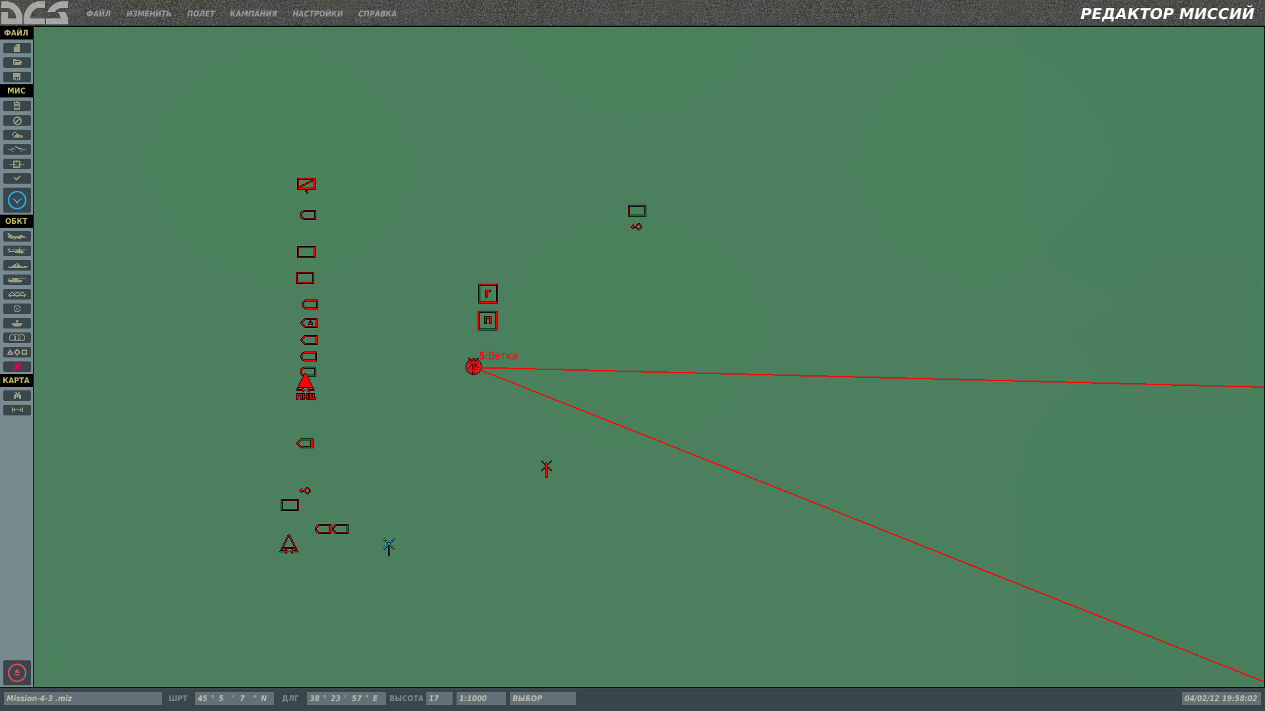Click the ВЫБОР mode status field
The height and width of the screenshot is (711, 1265).
[x=542, y=698]
